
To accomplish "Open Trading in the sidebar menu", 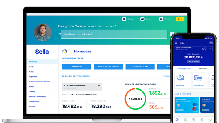I will pos(32,91).
